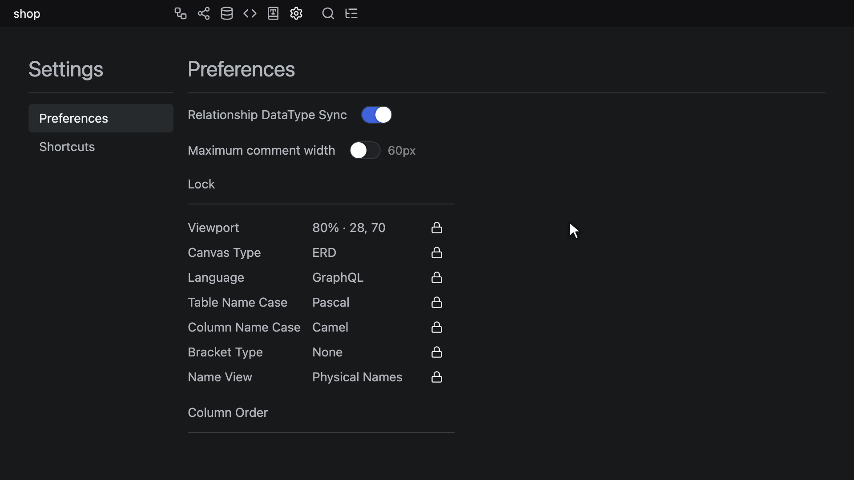Click the shop project name
Image resolution: width=854 pixels, height=480 pixels.
point(27,14)
